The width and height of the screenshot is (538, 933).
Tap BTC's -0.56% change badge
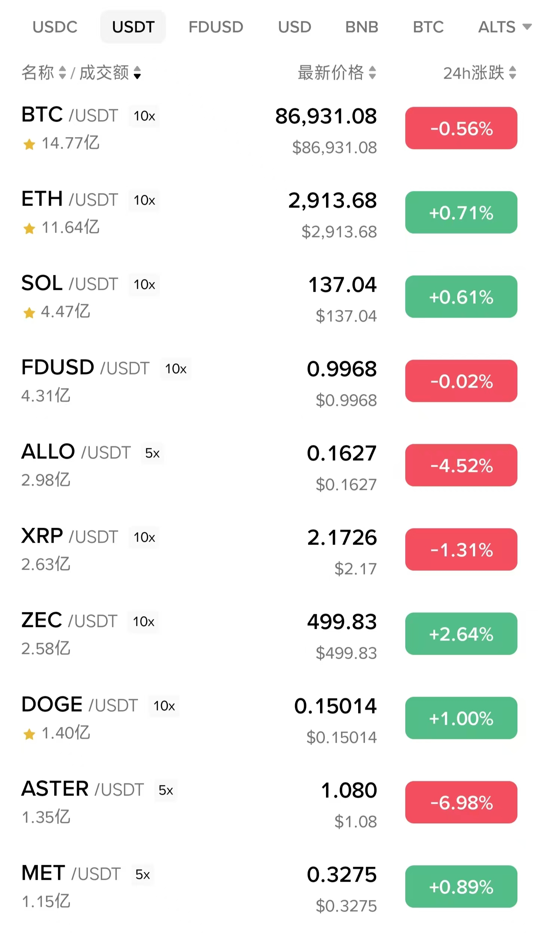coord(461,128)
